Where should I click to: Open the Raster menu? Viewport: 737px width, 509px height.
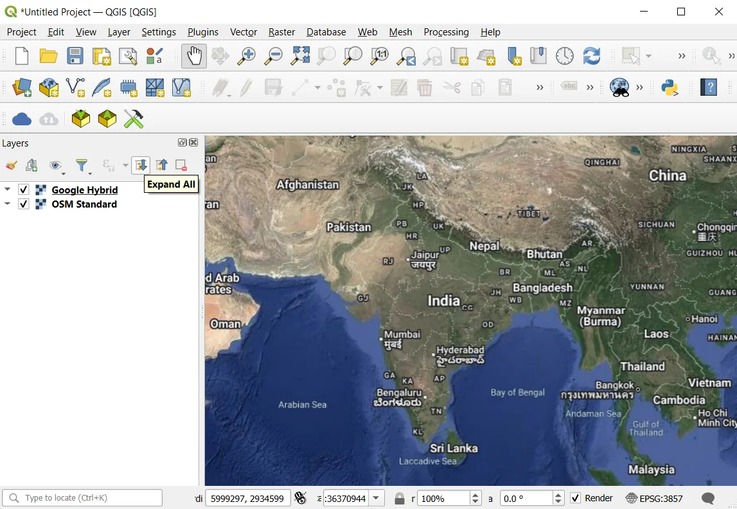tap(281, 32)
